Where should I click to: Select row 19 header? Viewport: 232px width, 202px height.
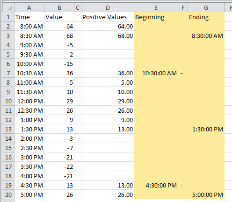click(x=8, y=185)
